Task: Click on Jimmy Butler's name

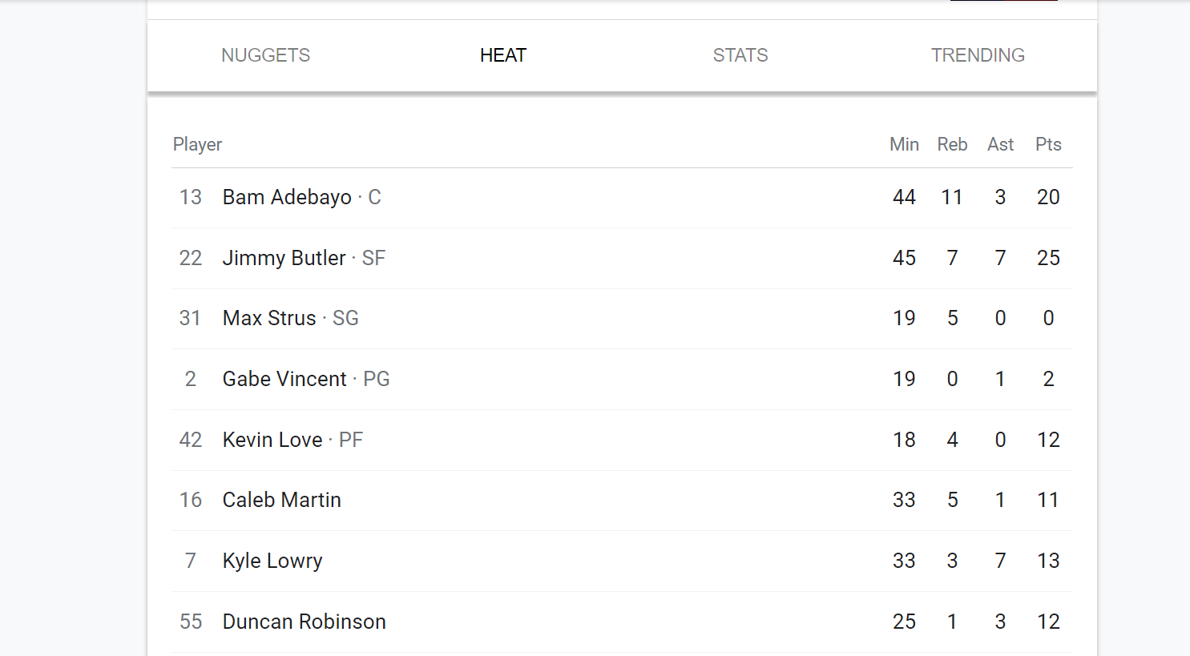Action: (x=284, y=258)
